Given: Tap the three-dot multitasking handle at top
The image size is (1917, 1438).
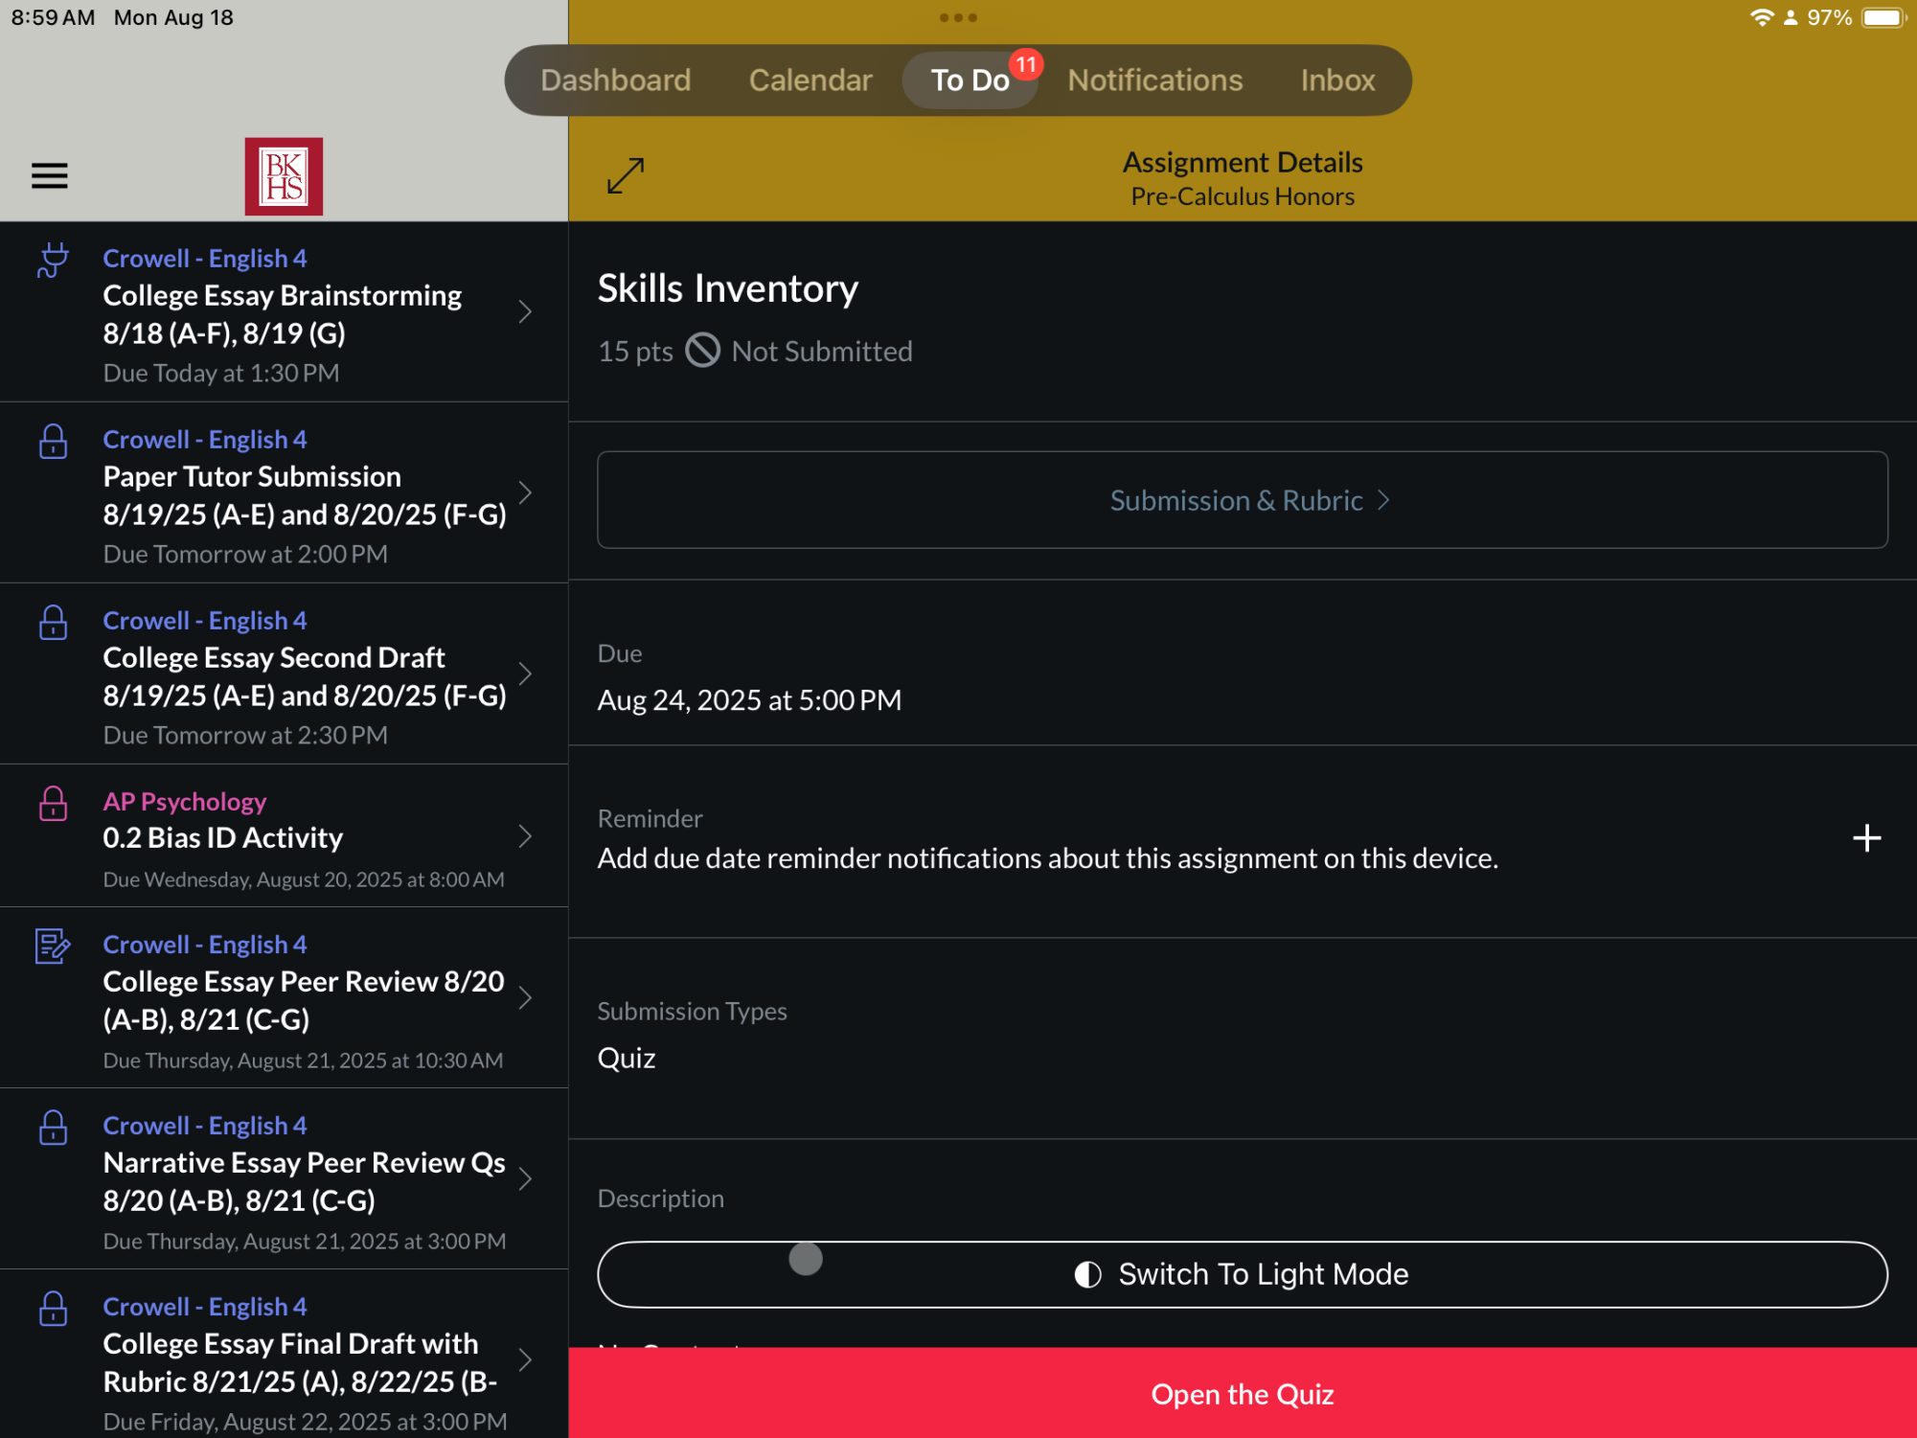Looking at the screenshot, I should click(x=958, y=17).
